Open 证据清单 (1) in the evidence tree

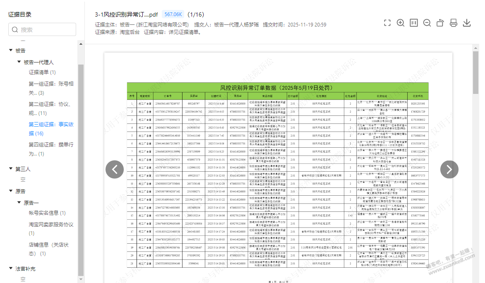[x=42, y=72]
